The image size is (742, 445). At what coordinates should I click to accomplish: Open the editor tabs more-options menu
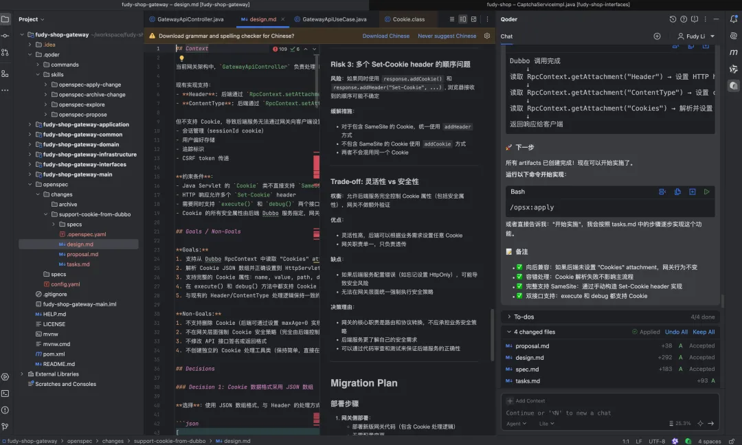pyautogui.click(x=487, y=19)
